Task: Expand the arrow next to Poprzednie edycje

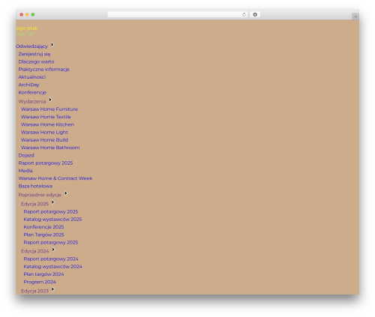Action: tap(66, 193)
